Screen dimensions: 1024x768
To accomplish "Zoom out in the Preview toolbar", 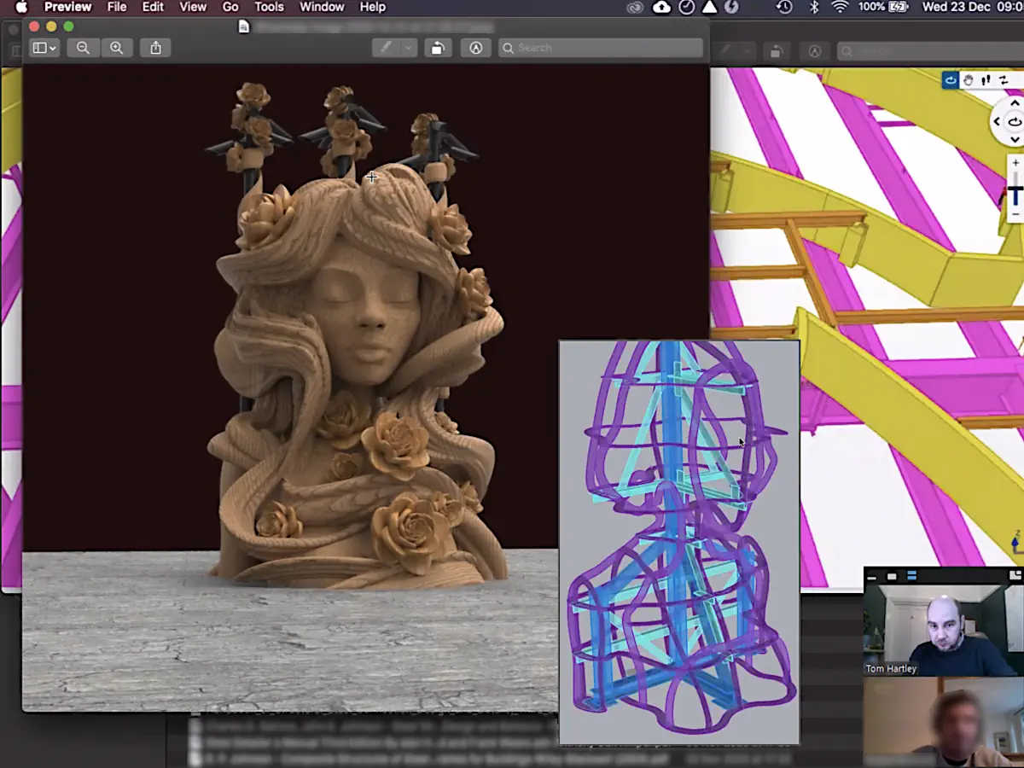I will 83,48.
